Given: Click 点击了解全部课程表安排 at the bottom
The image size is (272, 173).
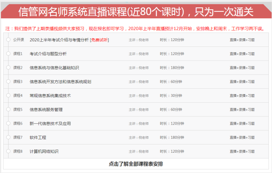Looking at the screenshot, I should [x=136, y=164].
